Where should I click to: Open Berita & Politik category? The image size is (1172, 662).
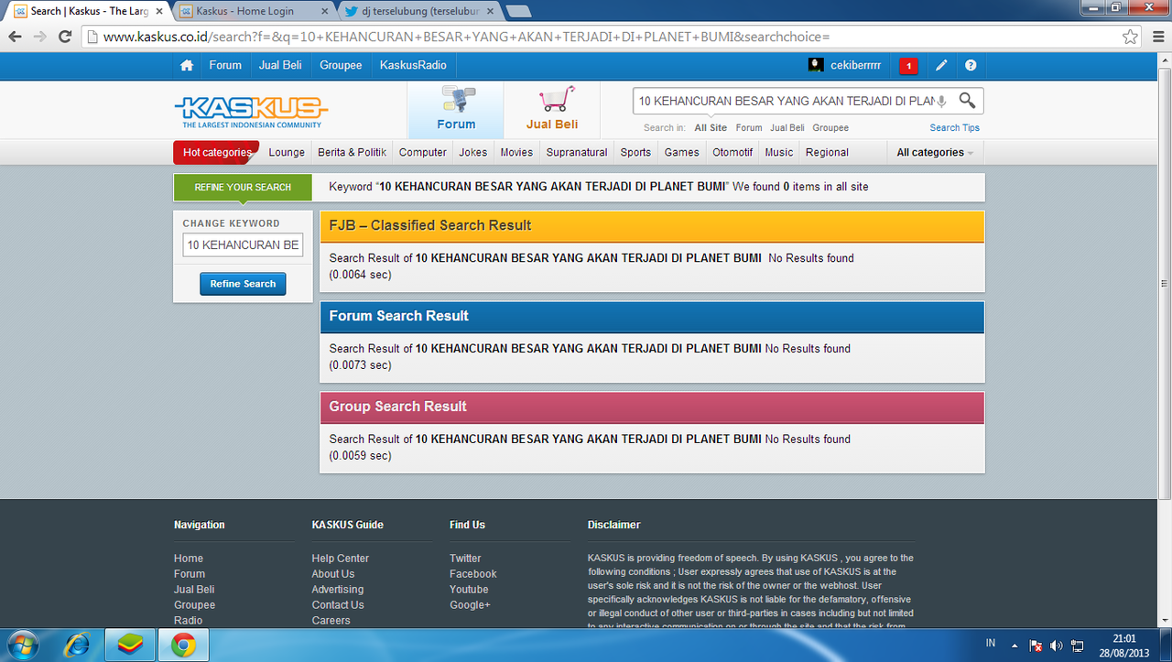[x=352, y=152]
